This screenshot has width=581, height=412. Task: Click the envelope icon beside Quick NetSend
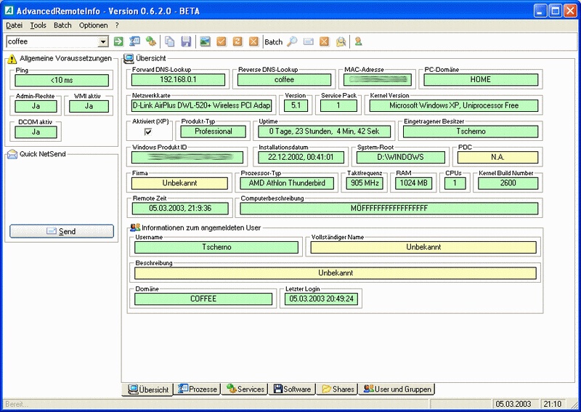[x=12, y=154]
